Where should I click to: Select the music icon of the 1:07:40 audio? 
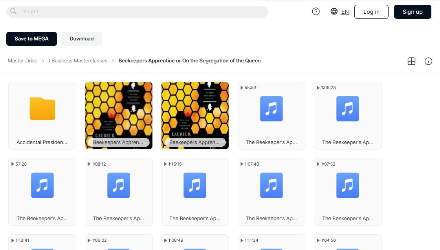[271, 185]
